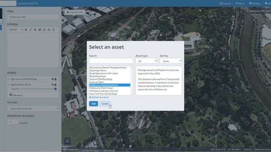Apply ordered list in the Infobox toolbar
271x152 pixels.
point(44,30)
